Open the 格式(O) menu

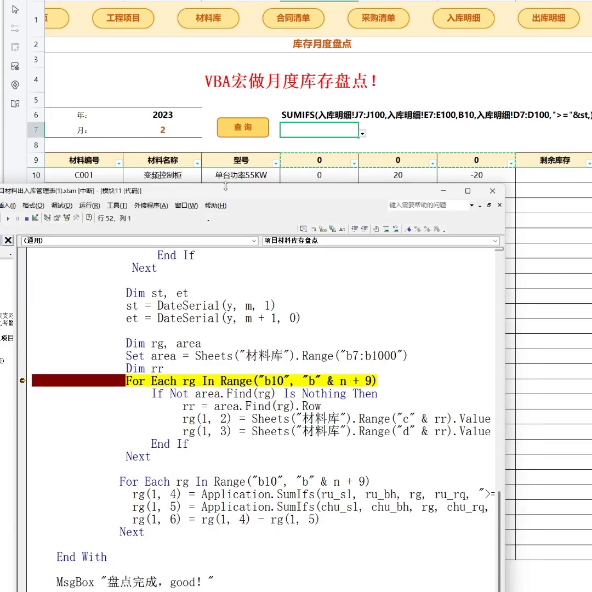33,206
